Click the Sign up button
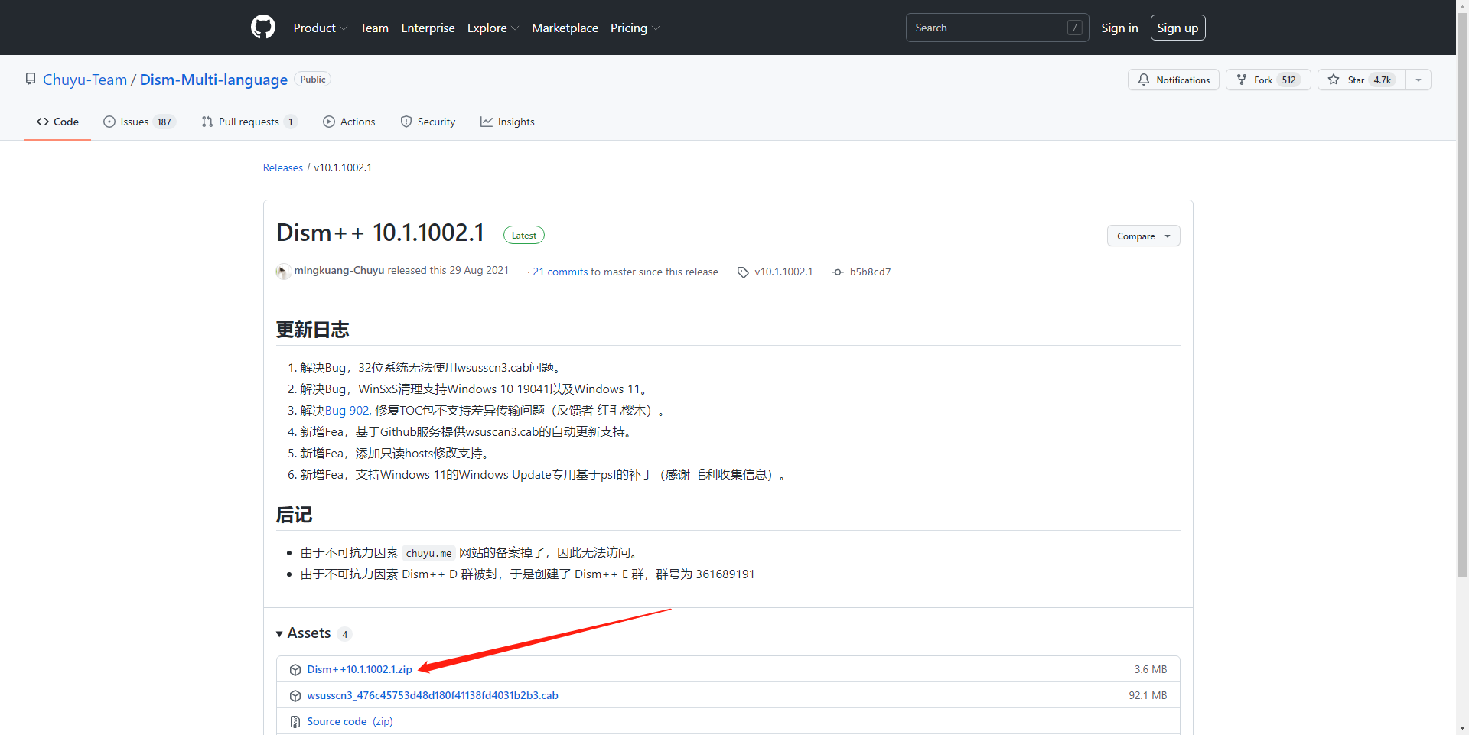The height and width of the screenshot is (735, 1469). pyautogui.click(x=1177, y=28)
